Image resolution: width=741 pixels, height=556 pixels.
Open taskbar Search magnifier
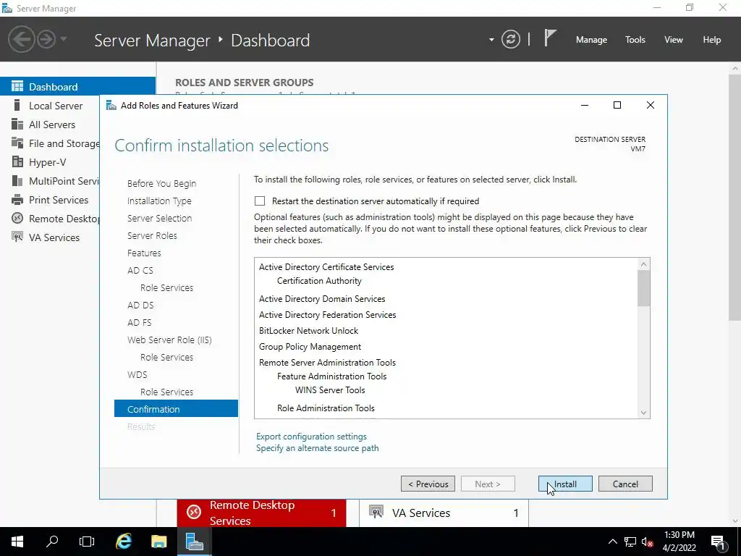point(52,542)
